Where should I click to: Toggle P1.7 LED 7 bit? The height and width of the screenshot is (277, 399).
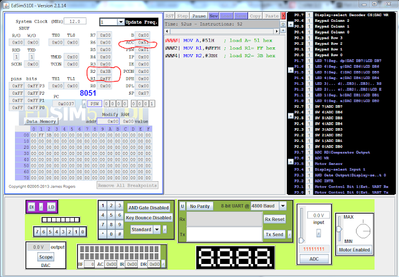click(x=309, y=61)
